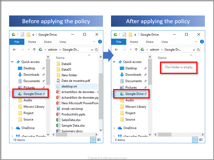Open Home tab in right window
This screenshot has height=160, width=214.
134,42
